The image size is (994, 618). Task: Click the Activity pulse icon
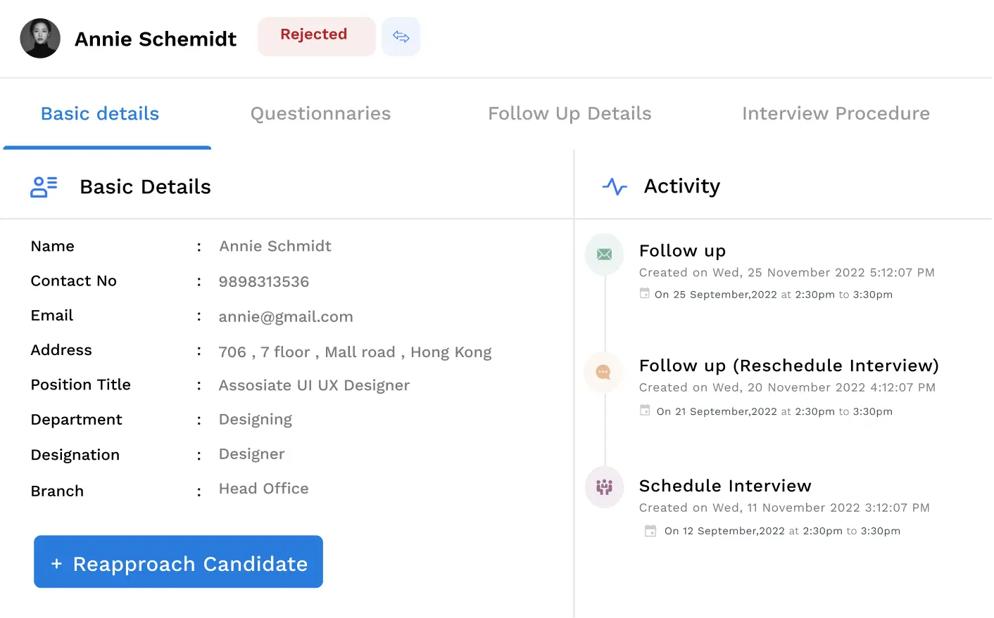[x=615, y=186]
